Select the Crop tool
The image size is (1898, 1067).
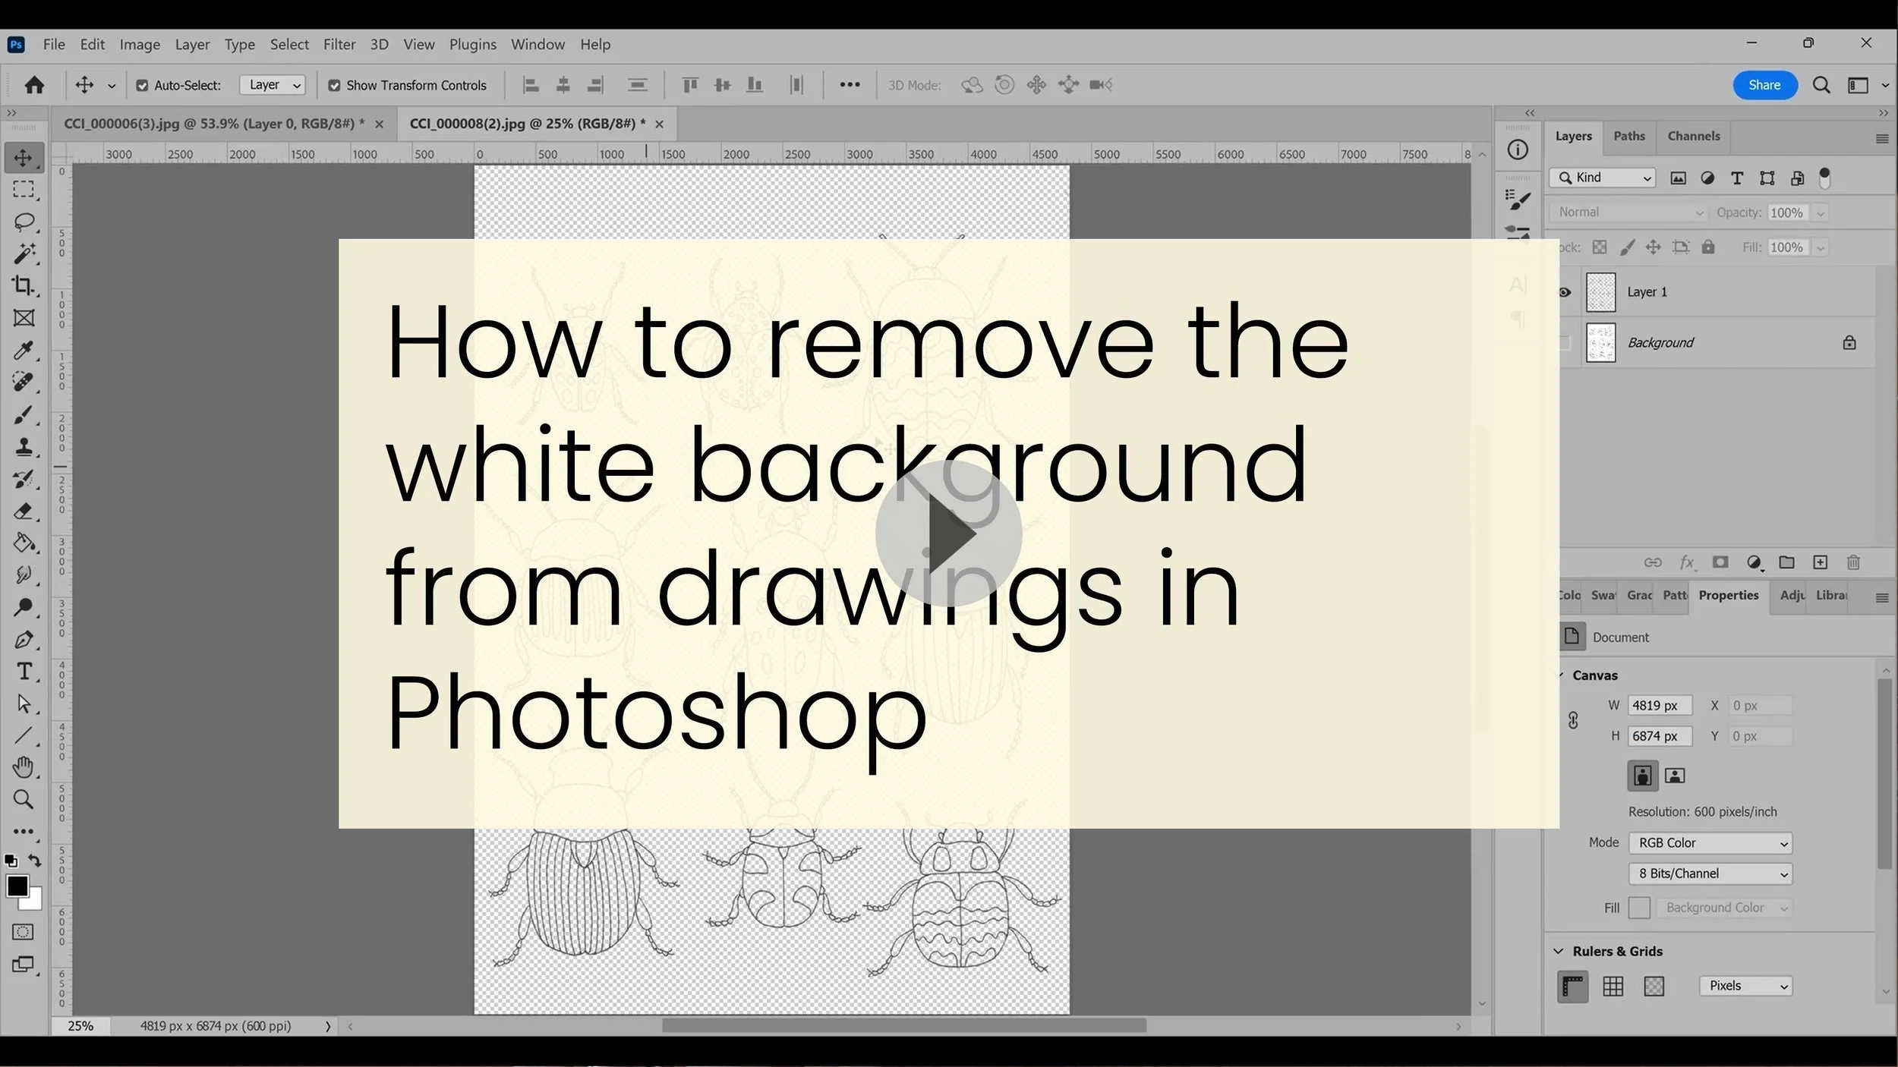pos(23,286)
